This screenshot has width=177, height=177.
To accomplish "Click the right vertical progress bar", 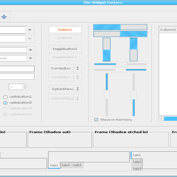I will (x=134, y=50).
